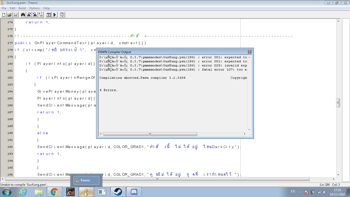Click the Replace A-to-B toolbar icon

[41, 15]
